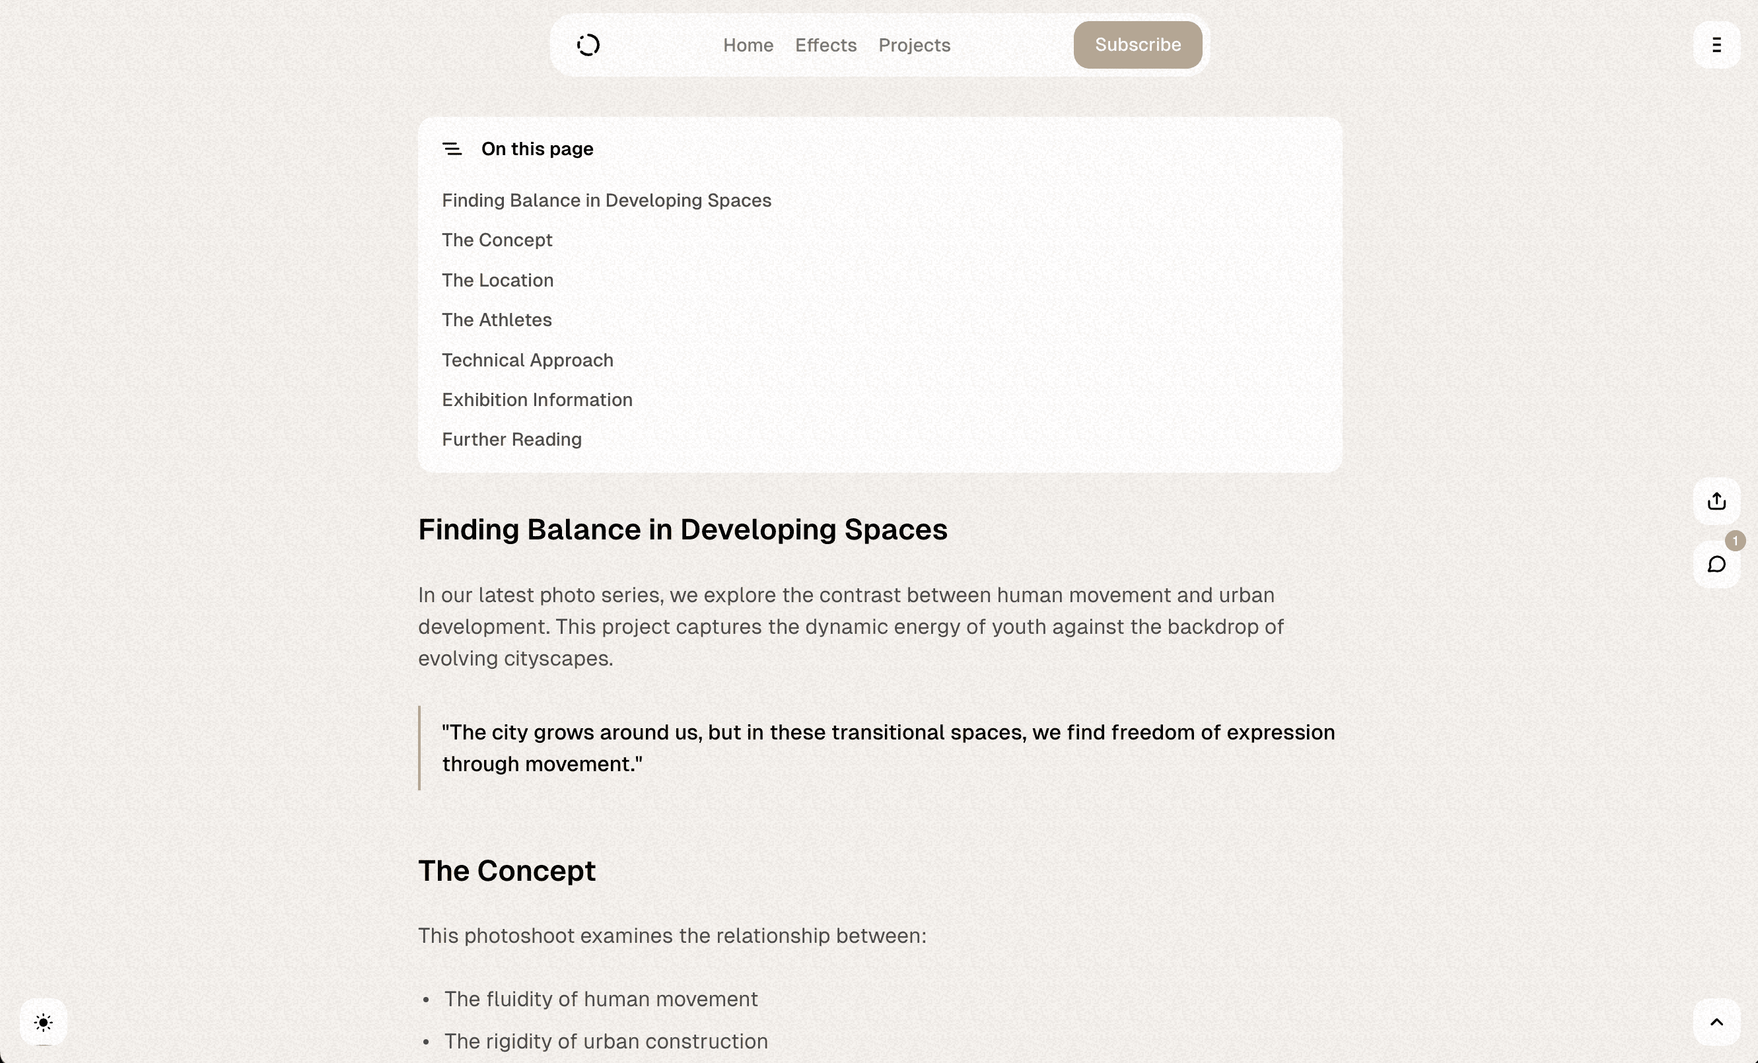Open the "Exhibition Information" link
Screen dimensions: 1758x1063
click(x=536, y=399)
